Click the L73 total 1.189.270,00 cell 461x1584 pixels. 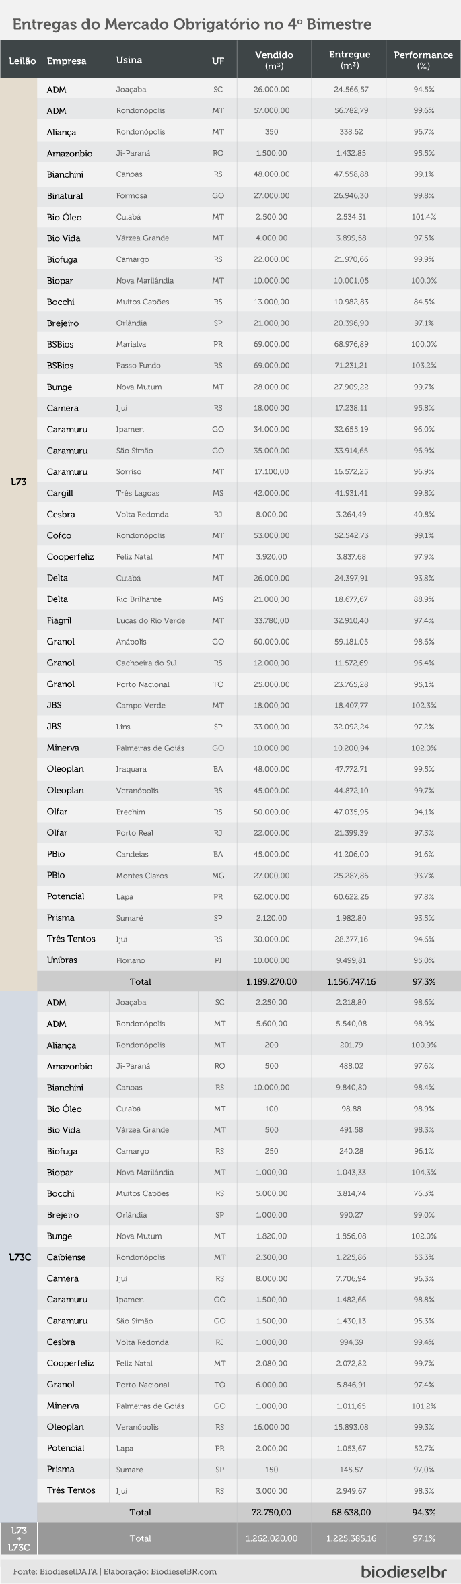click(x=274, y=981)
